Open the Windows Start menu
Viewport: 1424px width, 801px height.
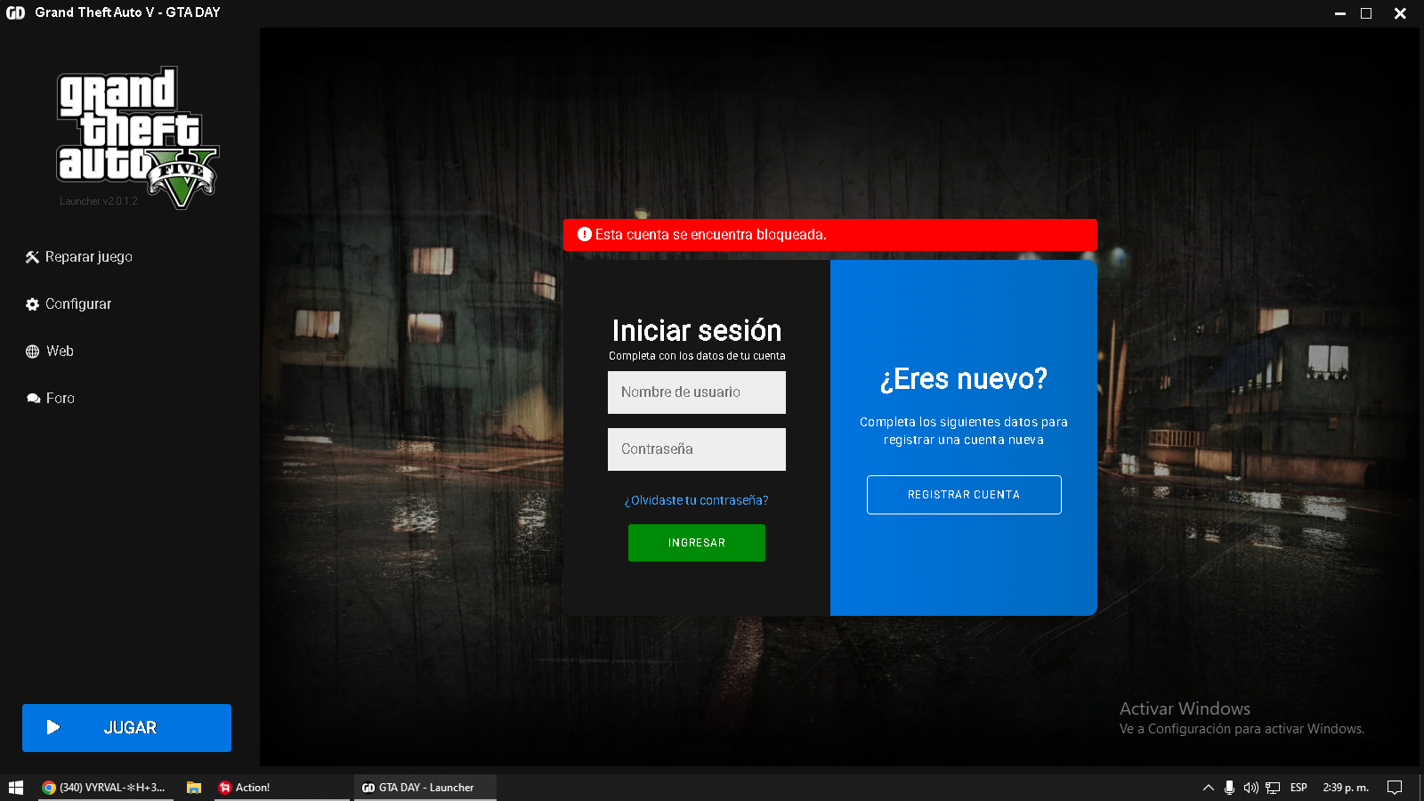pyautogui.click(x=16, y=788)
